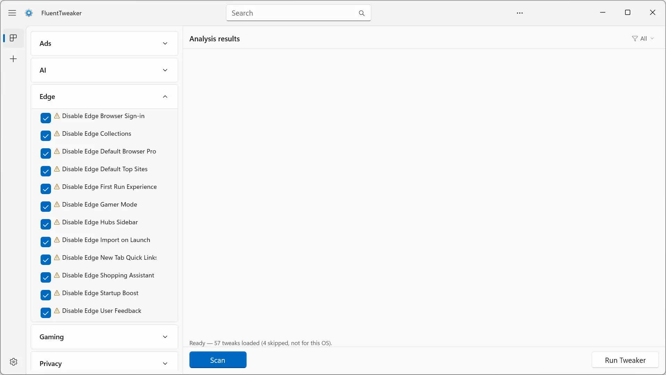Click the Ready status message text
The width and height of the screenshot is (666, 375).
click(x=261, y=343)
